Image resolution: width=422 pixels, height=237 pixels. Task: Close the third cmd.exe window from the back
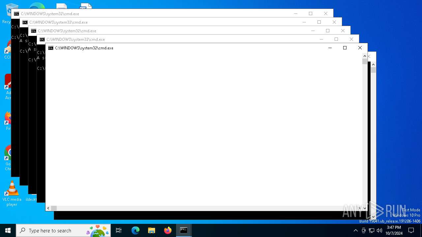(x=343, y=31)
